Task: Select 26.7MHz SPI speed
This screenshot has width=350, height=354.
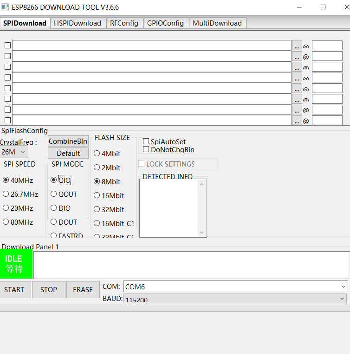Action: (x=20, y=194)
